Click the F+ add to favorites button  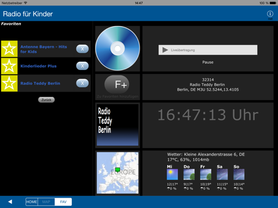coord(117,84)
